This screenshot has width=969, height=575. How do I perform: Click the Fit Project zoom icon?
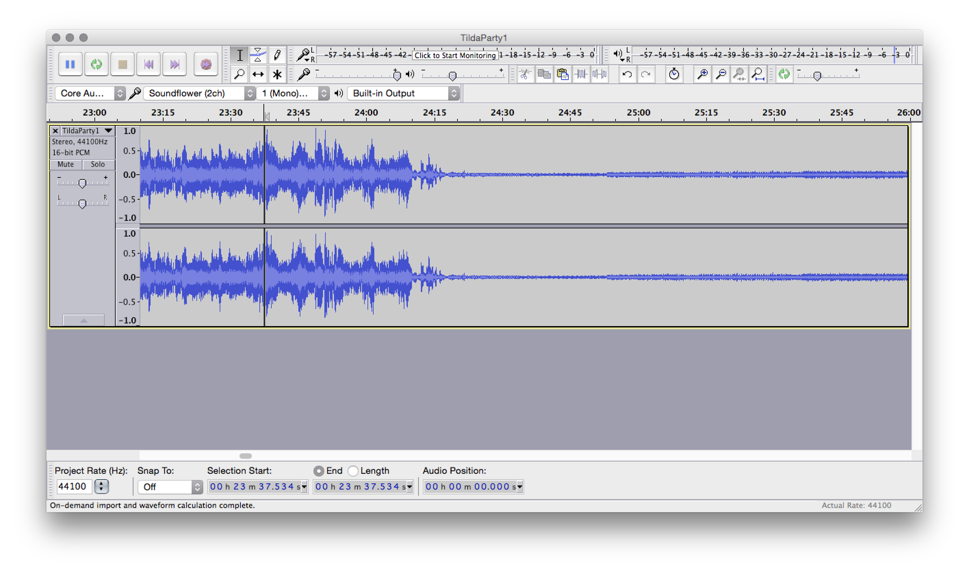pyautogui.click(x=758, y=74)
